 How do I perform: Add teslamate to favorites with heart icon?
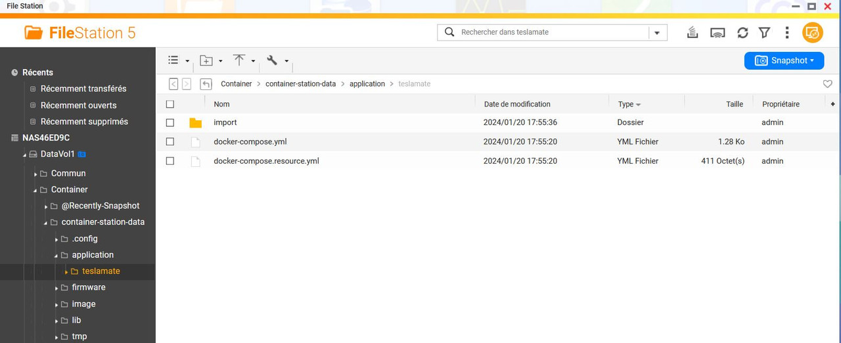(x=828, y=84)
